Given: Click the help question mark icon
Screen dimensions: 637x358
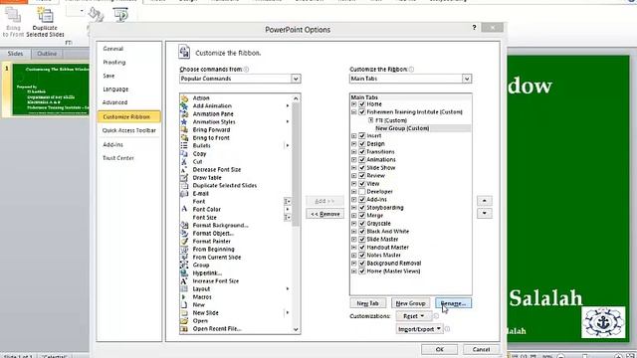Looking at the screenshot, I should click(474, 27).
